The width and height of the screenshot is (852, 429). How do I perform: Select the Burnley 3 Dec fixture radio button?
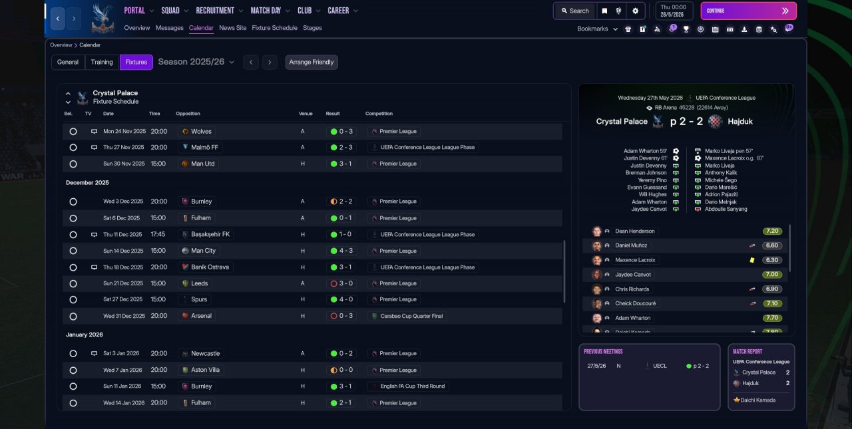click(73, 202)
